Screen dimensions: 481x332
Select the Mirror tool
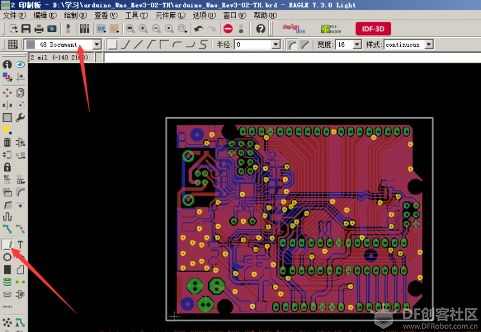pyautogui.click(x=7, y=106)
